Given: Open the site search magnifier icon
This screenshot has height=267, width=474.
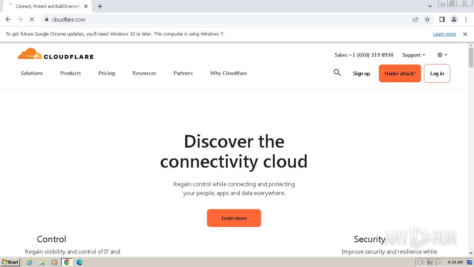Looking at the screenshot, I should pos(337,73).
